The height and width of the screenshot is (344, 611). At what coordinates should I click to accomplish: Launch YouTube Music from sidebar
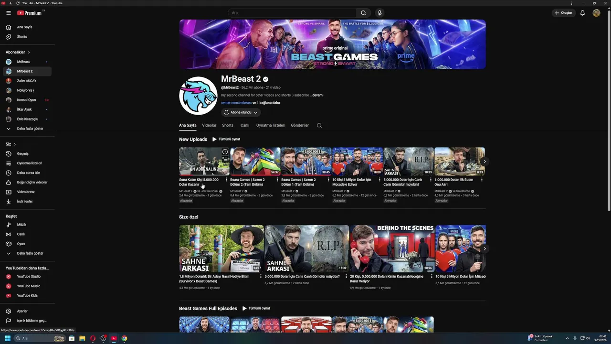pos(27,286)
